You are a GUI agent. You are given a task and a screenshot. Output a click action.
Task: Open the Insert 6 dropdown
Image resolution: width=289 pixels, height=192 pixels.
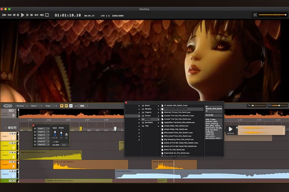point(43,145)
